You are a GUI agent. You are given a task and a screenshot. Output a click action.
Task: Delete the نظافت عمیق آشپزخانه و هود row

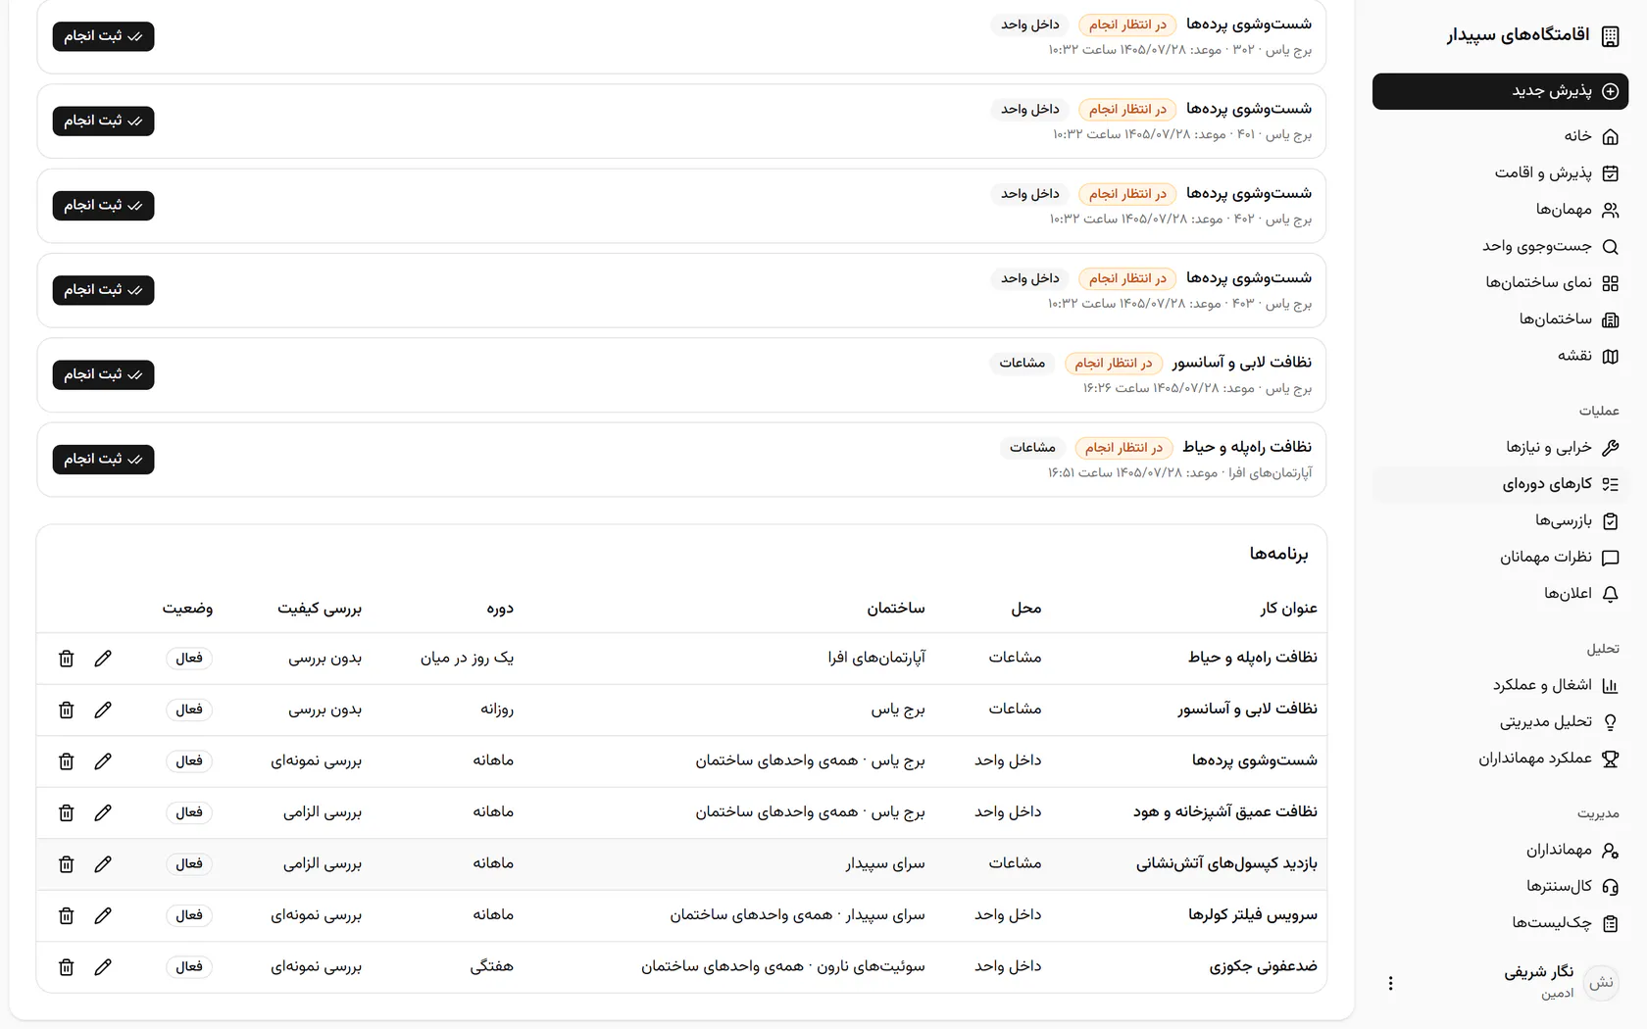(x=67, y=812)
